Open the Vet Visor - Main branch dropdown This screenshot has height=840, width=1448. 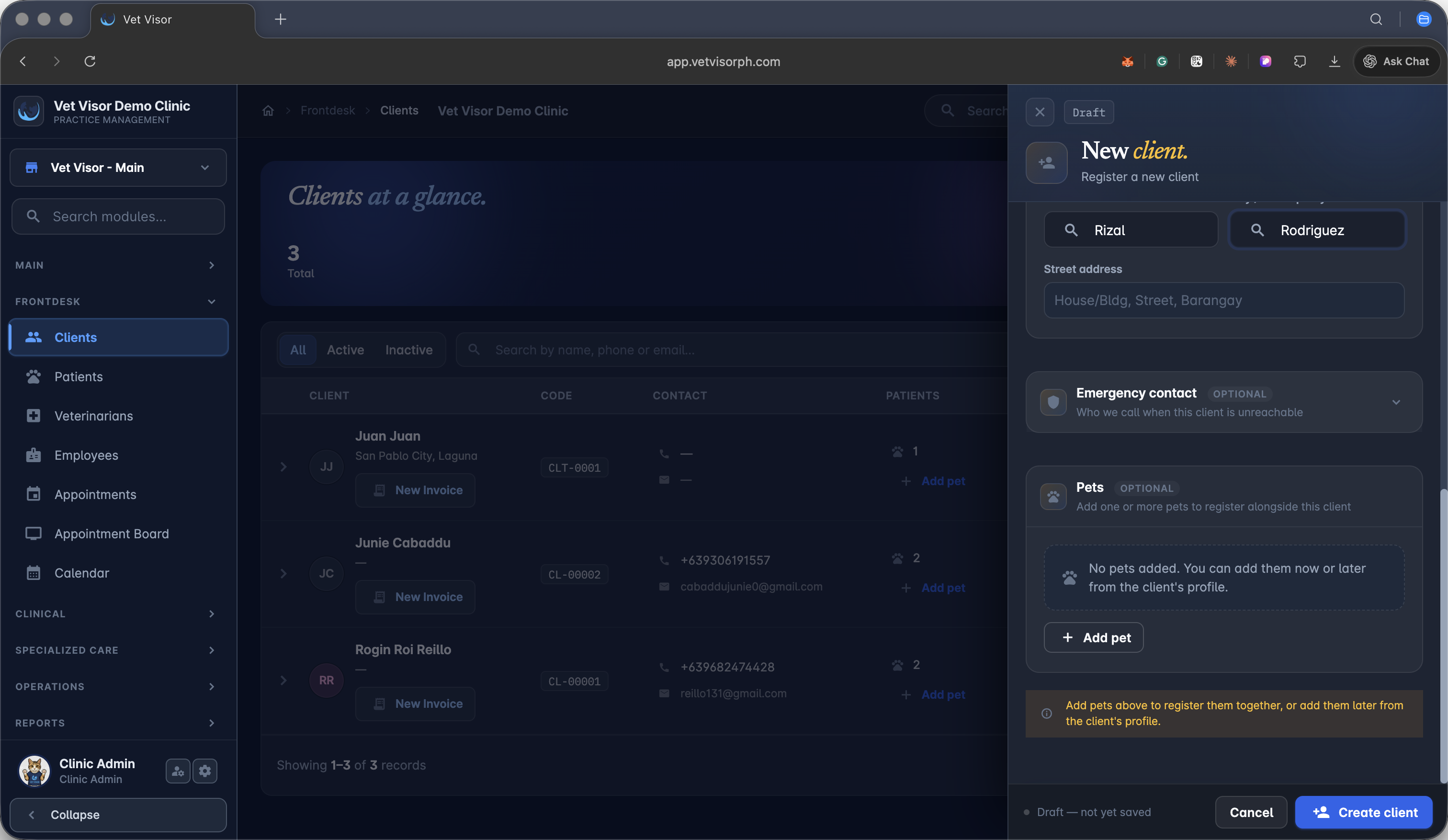[118, 168]
